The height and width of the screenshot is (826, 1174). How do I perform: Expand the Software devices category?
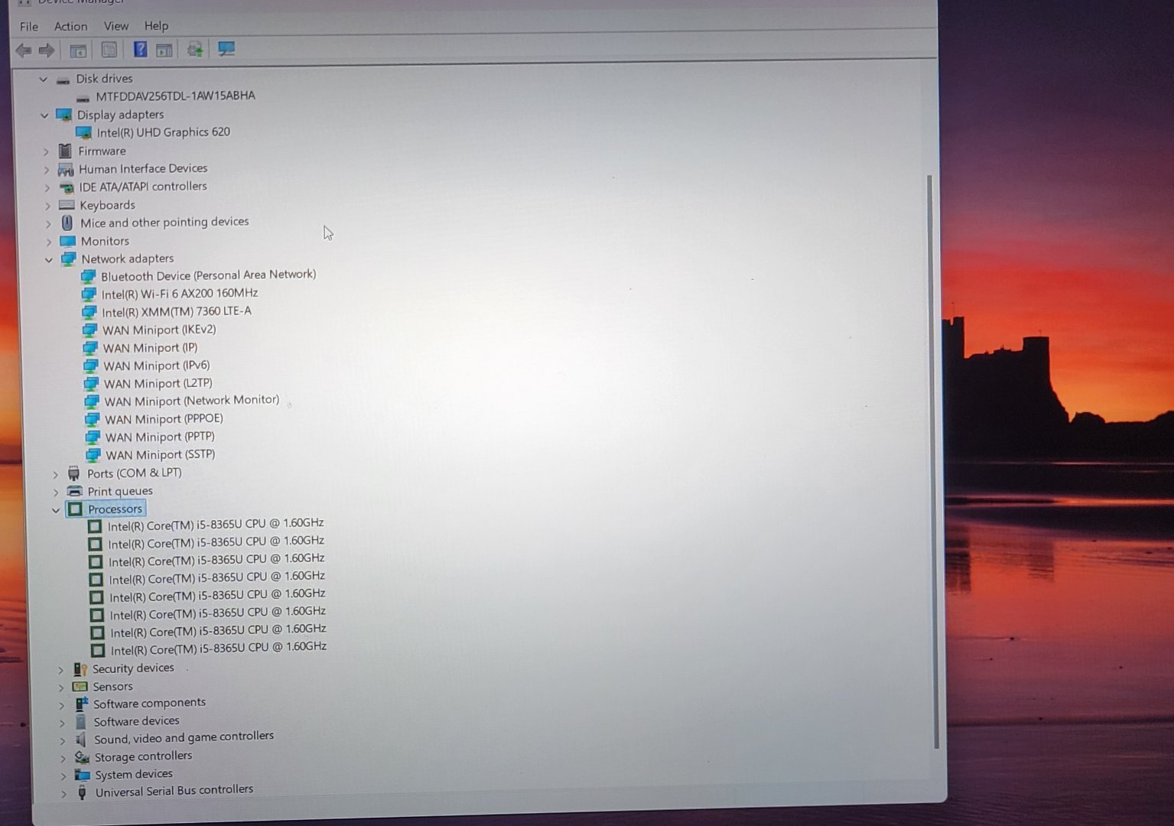[63, 722]
